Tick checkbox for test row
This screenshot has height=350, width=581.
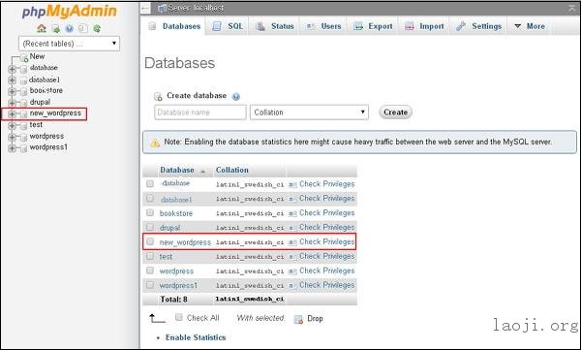pos(150,256)
